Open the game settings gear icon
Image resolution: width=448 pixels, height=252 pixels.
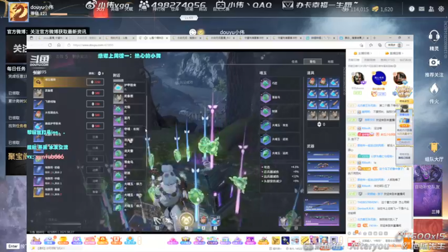point(441,9)
